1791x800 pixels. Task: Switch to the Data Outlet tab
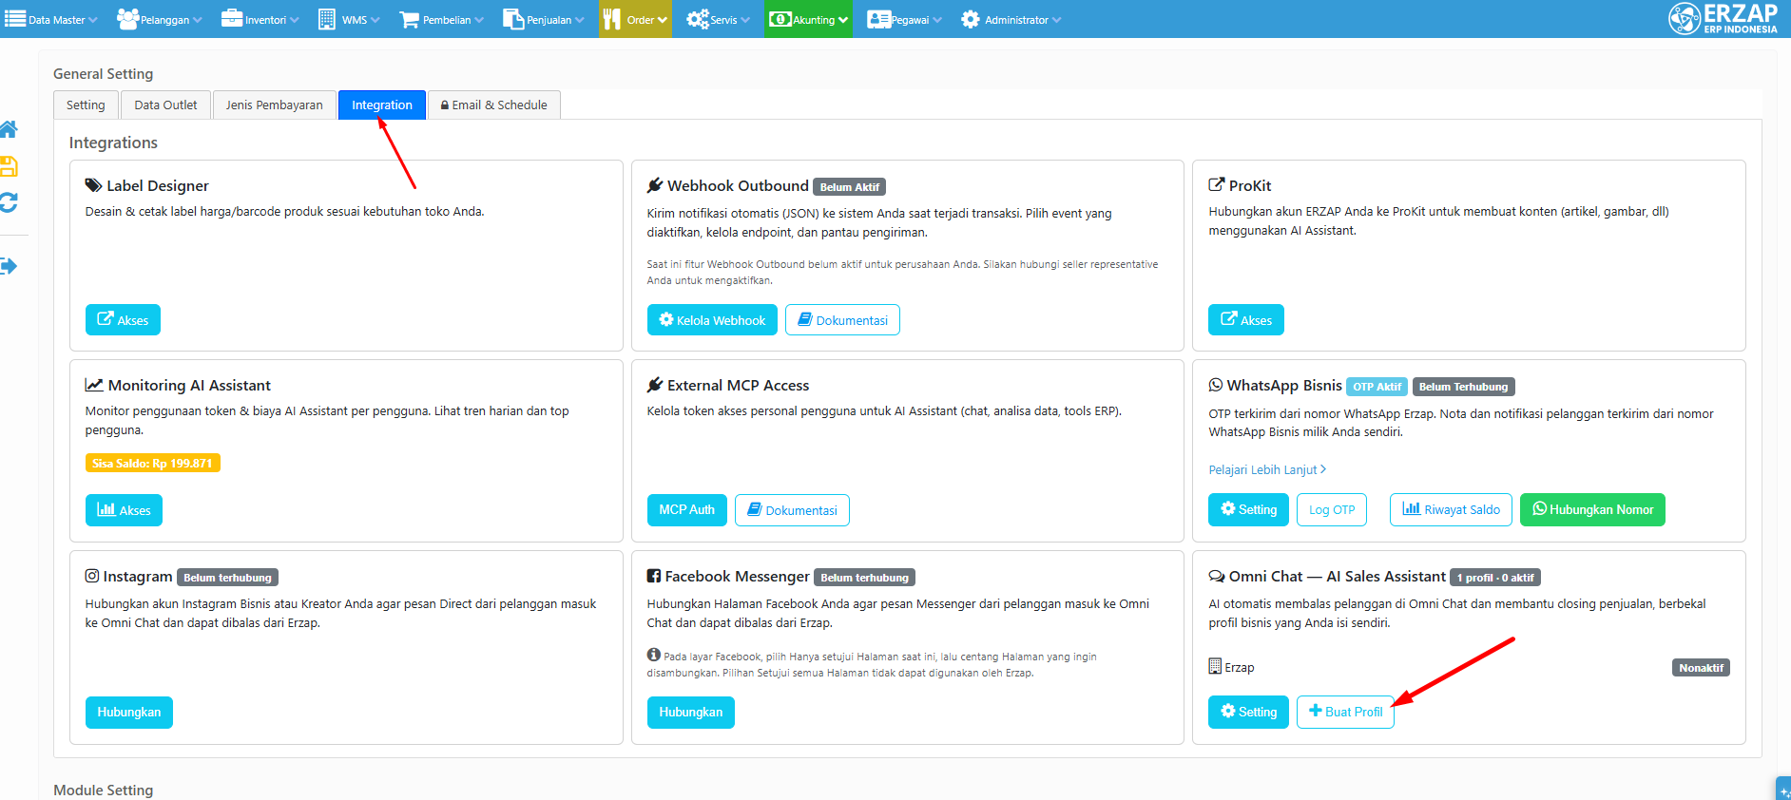[x=165, y=105]
